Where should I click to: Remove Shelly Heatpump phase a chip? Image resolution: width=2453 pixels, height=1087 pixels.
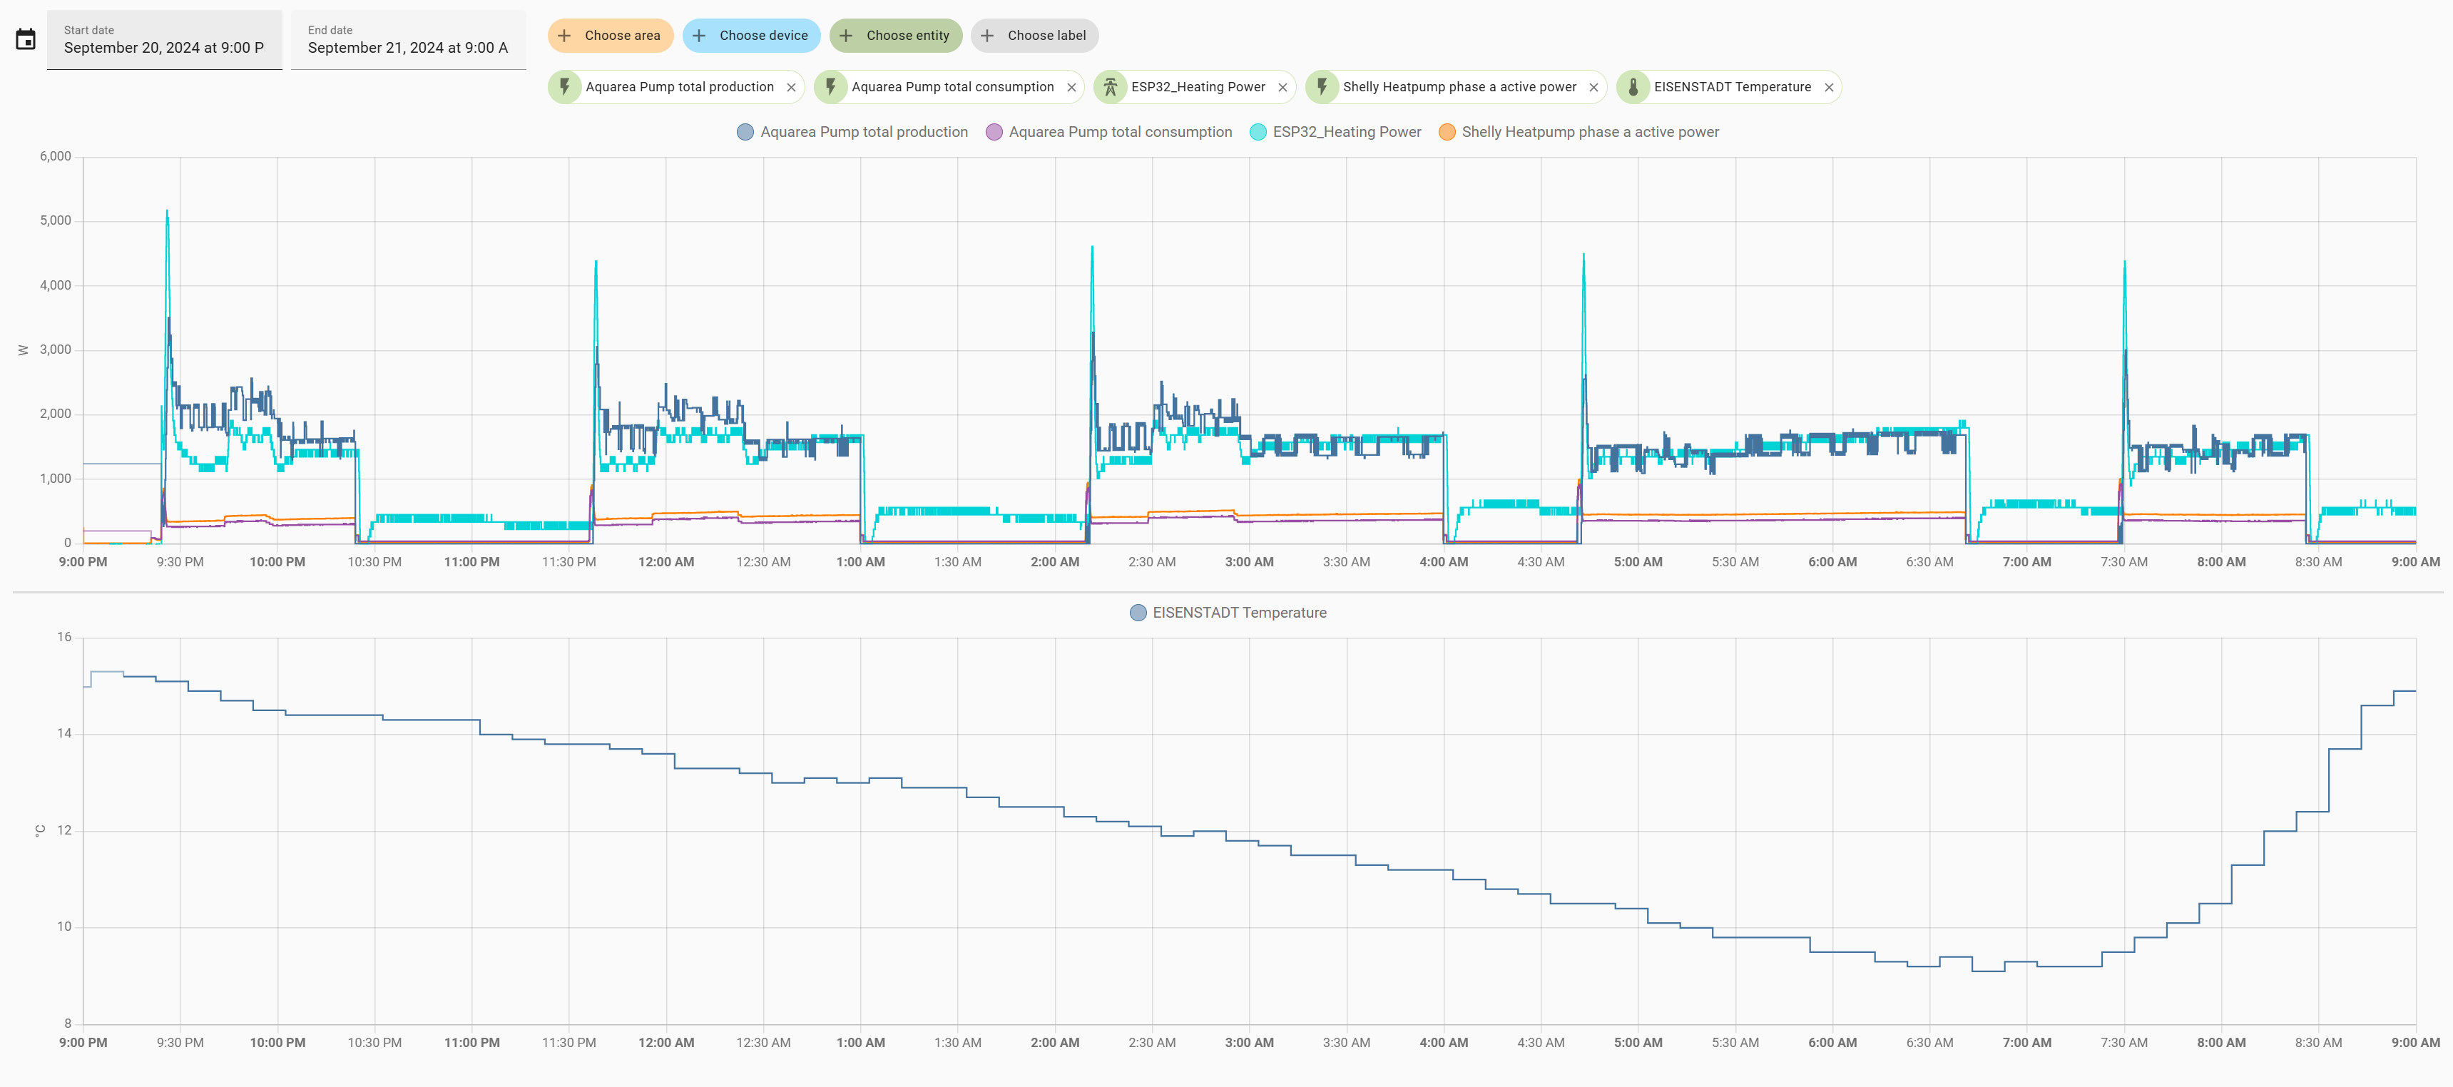coord(1594,88)
